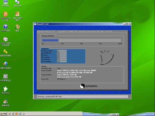
Task: Open the 一键工作室PE装机 desktop icon
Action: coord(17,16)
